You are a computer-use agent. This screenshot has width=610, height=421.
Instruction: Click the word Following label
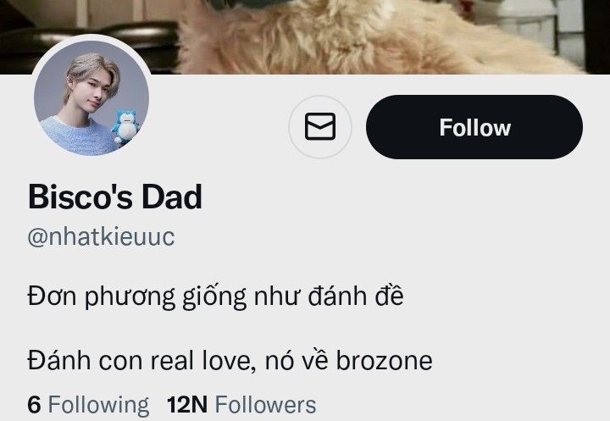[x=98, y=406]
